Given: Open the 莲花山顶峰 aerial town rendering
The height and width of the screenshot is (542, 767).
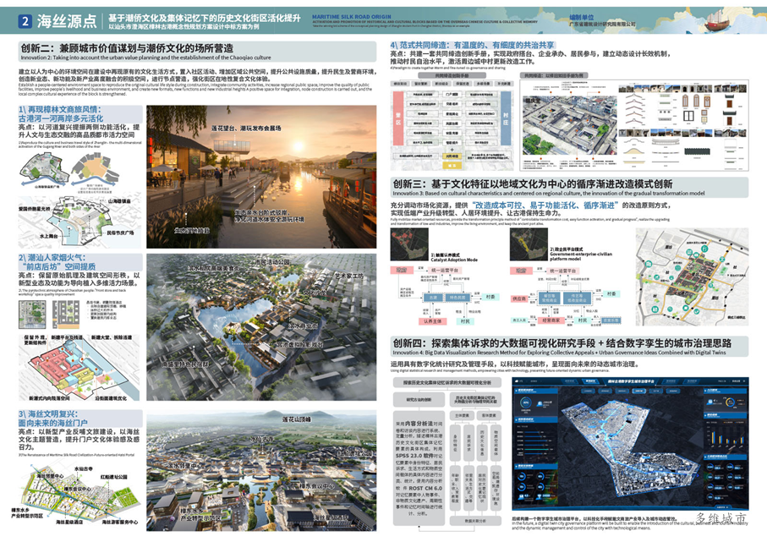Looking at the screenshot, I should point(261,471).
